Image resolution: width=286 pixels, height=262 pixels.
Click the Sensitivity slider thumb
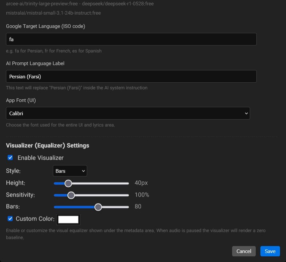click(71, 195)
